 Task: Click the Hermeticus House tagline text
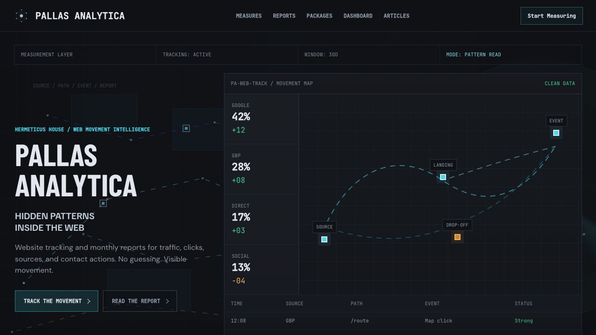click(x=82, y=129)
